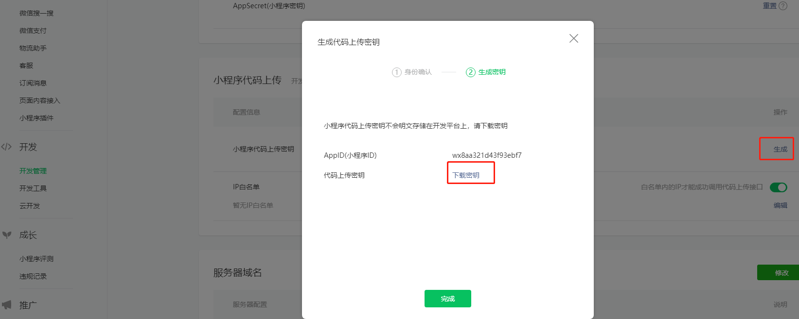Click the green 完成 button
Image resolution: width=799 pixels, height=319 pixels.
448,299
